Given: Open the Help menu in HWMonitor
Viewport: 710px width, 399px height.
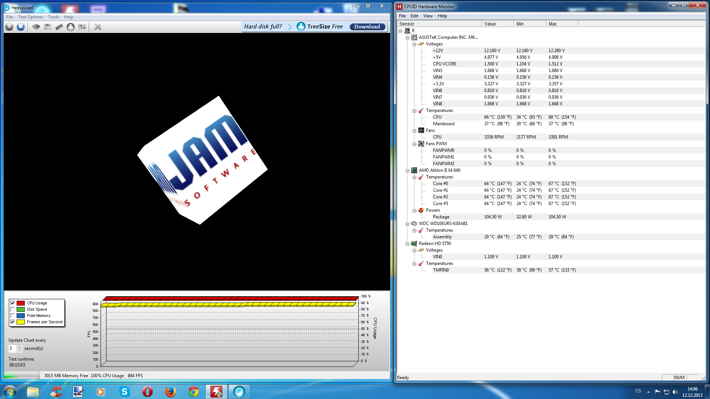Looking at the screenshot, I should point(442,16).
